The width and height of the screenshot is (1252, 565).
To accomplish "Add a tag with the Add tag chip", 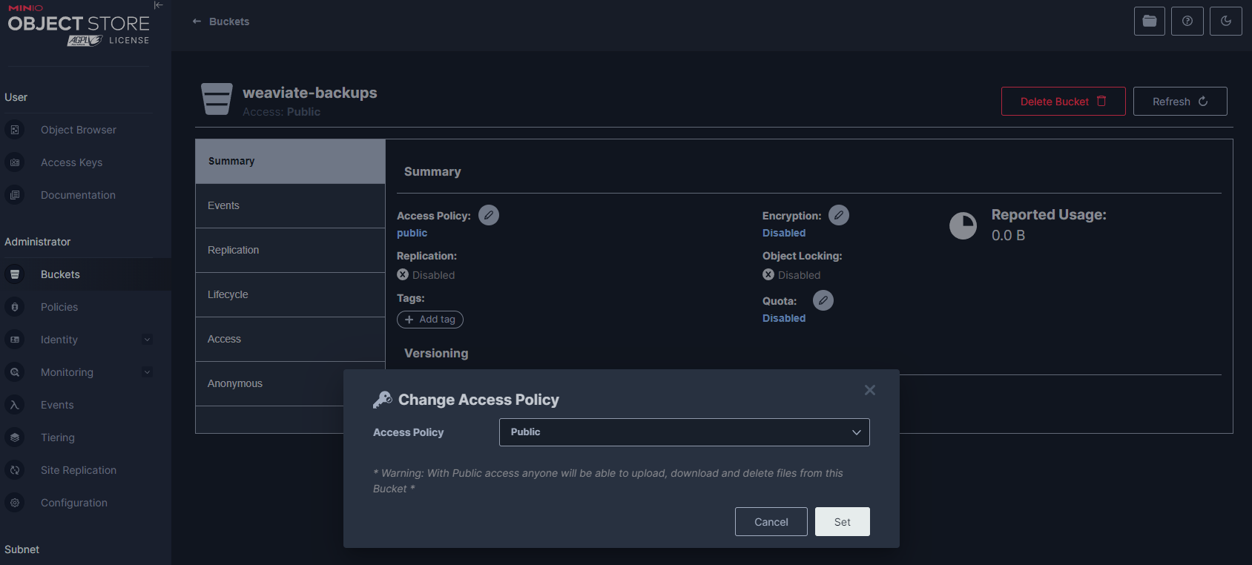I will (x=430, y=320).
